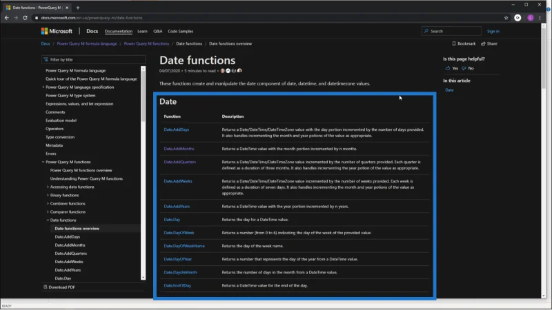The width and height of the screenshot is (552, 310).
Task: Expand Combiner functions
Action: pyautogui.click(x=48, y=203)
